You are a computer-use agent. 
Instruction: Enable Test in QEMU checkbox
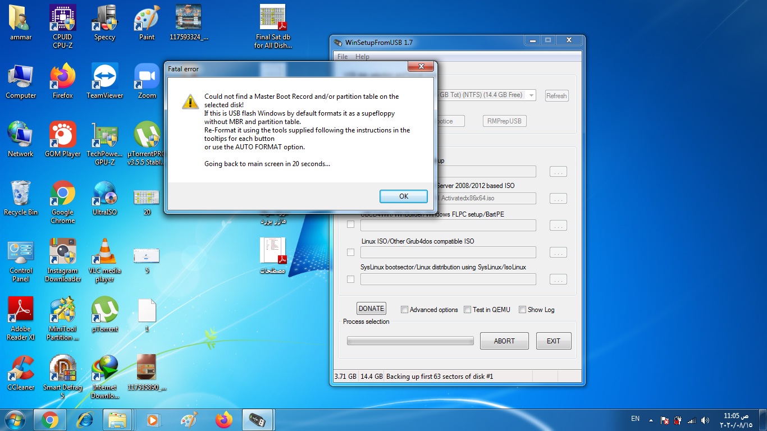467,310
